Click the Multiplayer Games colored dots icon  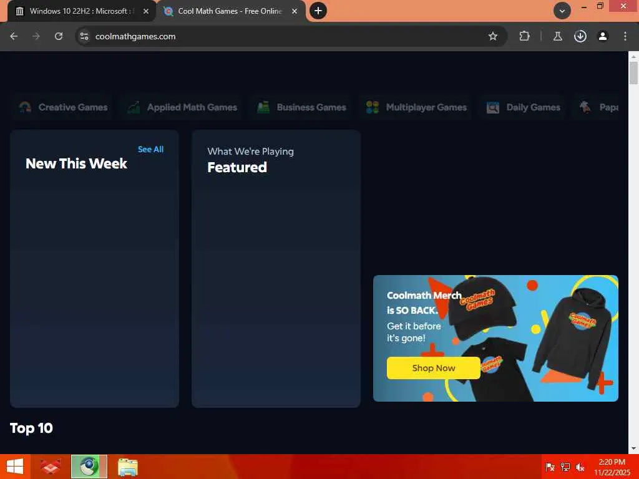tap(373, 107)
